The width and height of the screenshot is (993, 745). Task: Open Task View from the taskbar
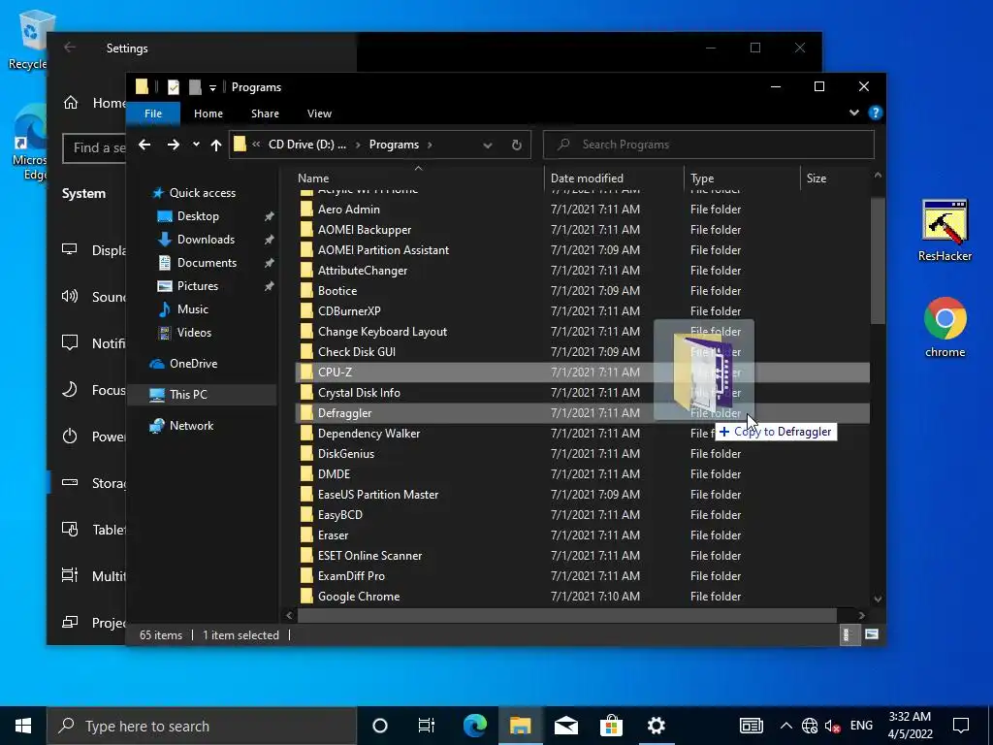[x=427, y=726]
